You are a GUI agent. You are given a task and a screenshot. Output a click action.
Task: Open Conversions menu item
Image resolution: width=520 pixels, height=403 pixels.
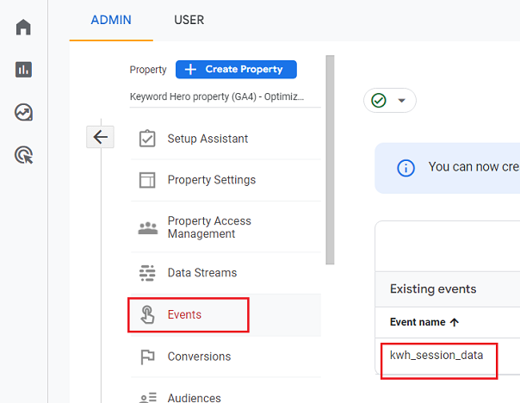point(226,356)
